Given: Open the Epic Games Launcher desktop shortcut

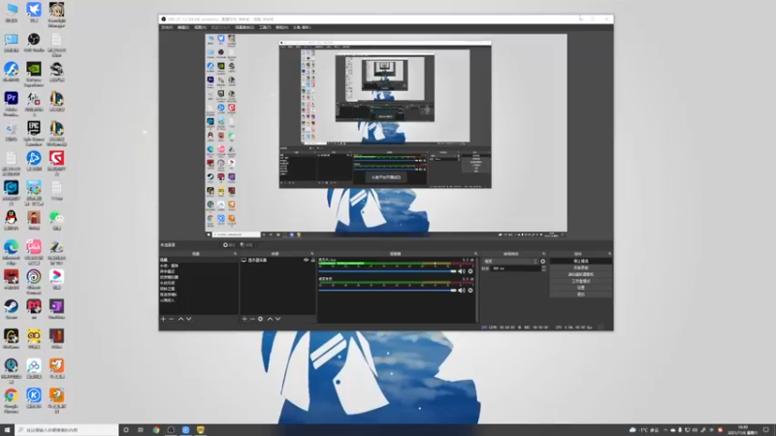Looking at the screenshot, I should (x=34, y=134).
